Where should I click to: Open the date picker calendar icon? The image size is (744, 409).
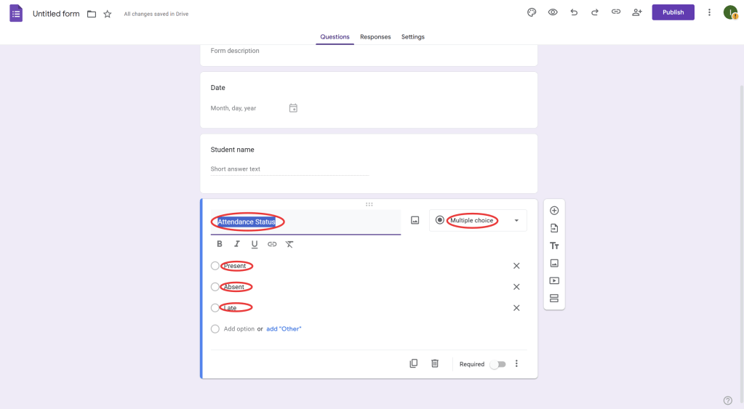click(x=293, y=108)
